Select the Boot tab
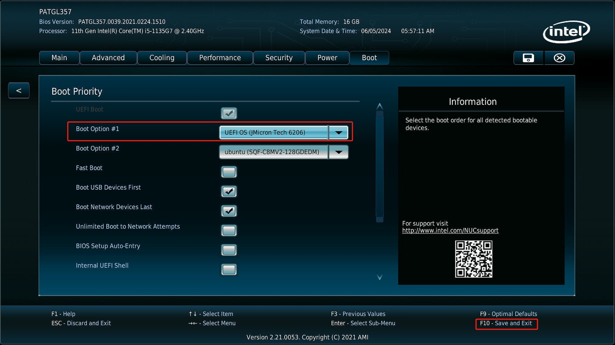 [x=369, y=58]
